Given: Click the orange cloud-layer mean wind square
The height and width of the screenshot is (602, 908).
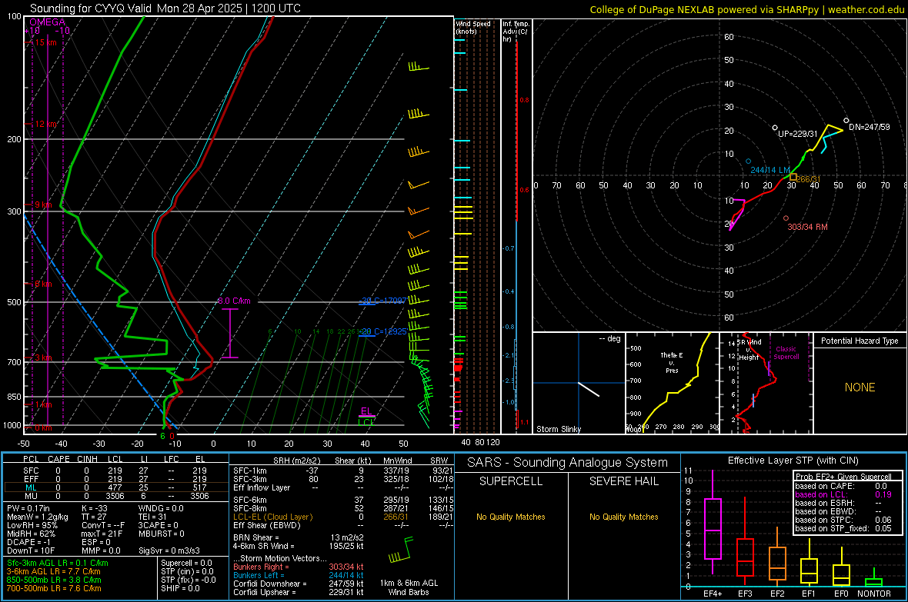Looking at the screenshot, I should pyautogui.click(x=793, y=177).
